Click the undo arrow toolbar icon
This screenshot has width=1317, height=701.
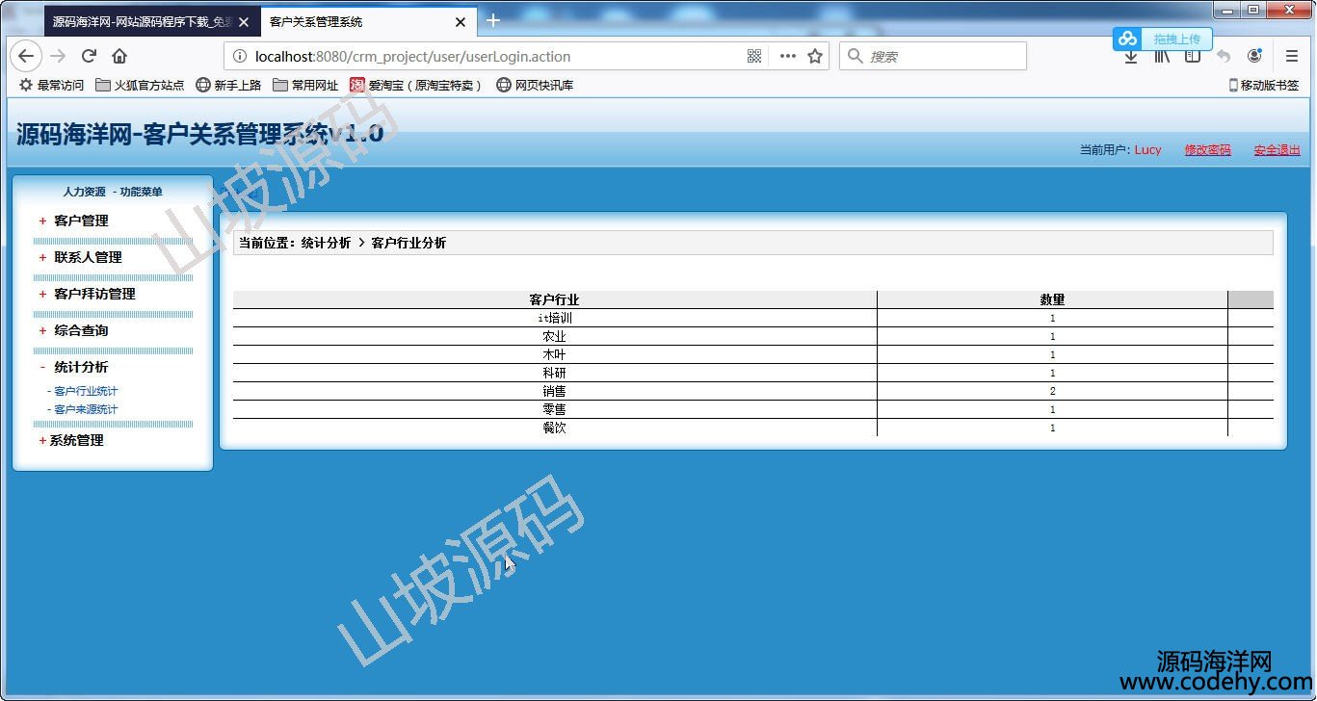tap(1224, 57)
